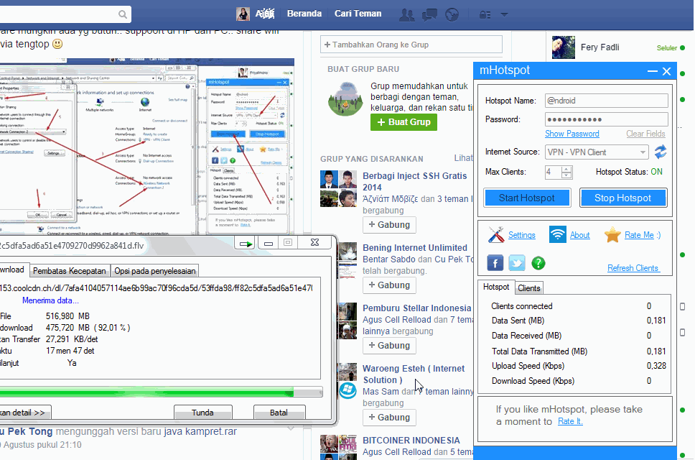Screen dimensions: 695x460
Task: Open the java kampret.rar file link
Action: [x=200, y=431]
